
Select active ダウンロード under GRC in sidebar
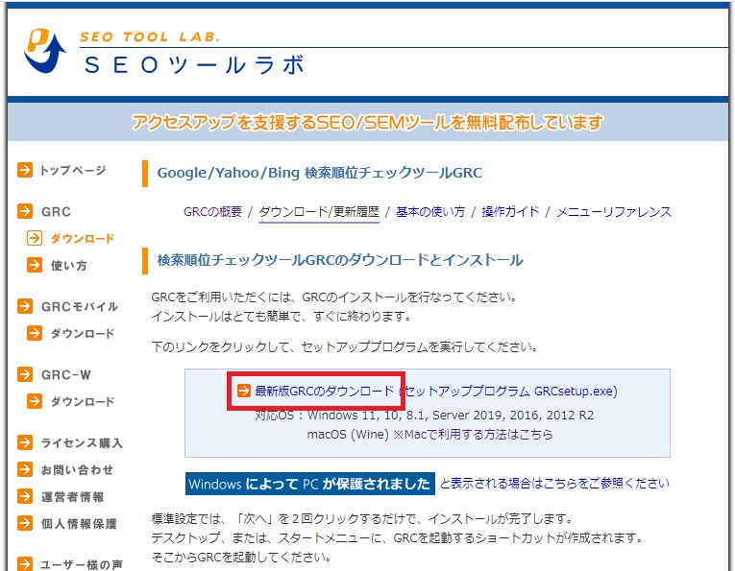(x=83, y=239)
